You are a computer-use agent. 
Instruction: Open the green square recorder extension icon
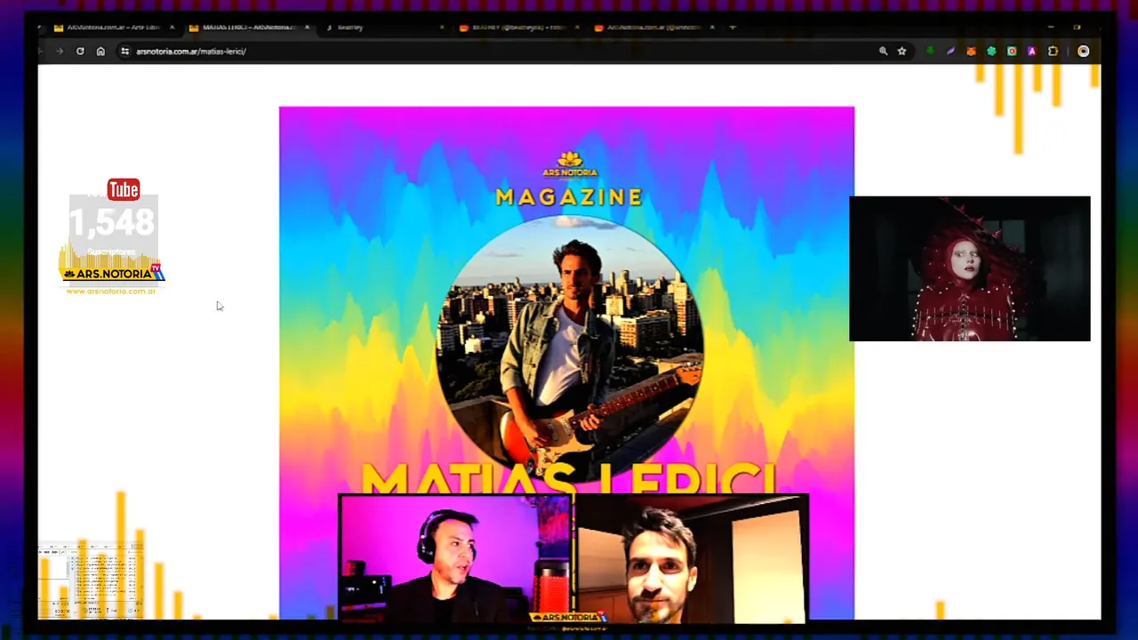1012,52
